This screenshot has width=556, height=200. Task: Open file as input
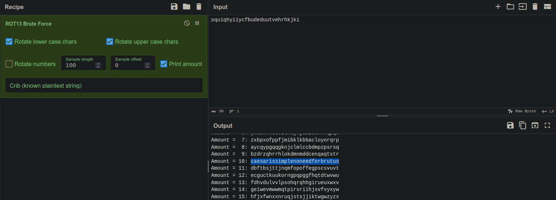[x=523, y=6]
